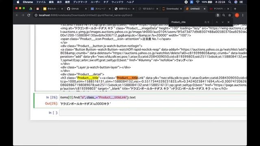The height and width of the screenshot is (146, 260).
Task: Click the empty In [ ] code cell
Action: (x=153, y=113)
